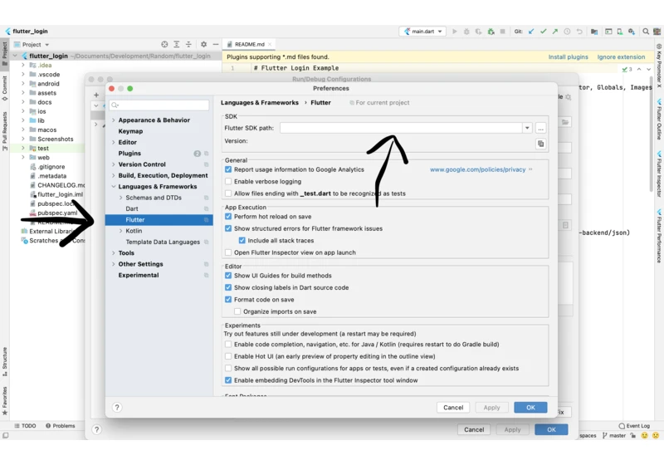Image resolution: width=664 pixels, height=465 pixels.
Task: Click the Preferences help question mark
Action: [x=117, y=408]
